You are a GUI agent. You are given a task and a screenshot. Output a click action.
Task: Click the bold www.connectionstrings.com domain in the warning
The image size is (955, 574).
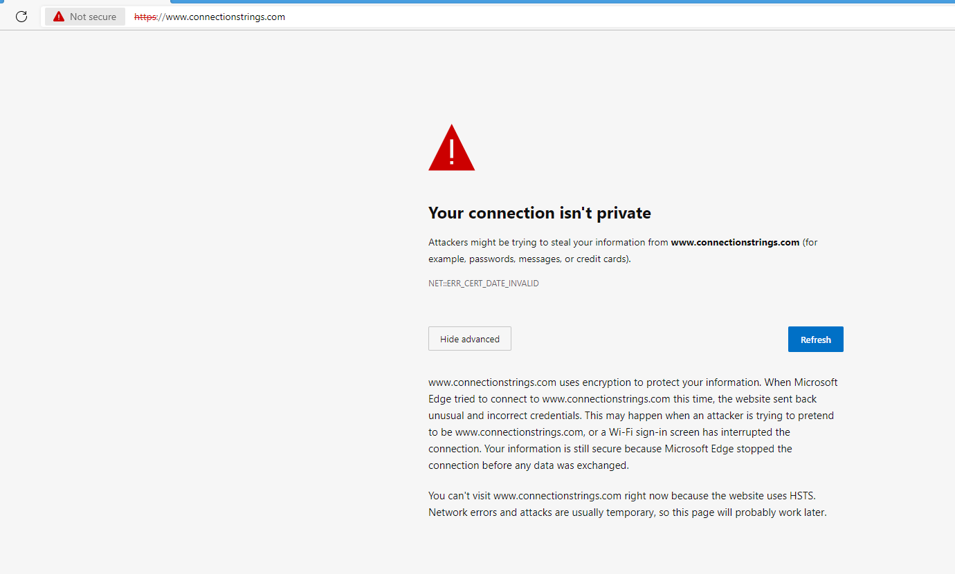[x=735, y=243]
